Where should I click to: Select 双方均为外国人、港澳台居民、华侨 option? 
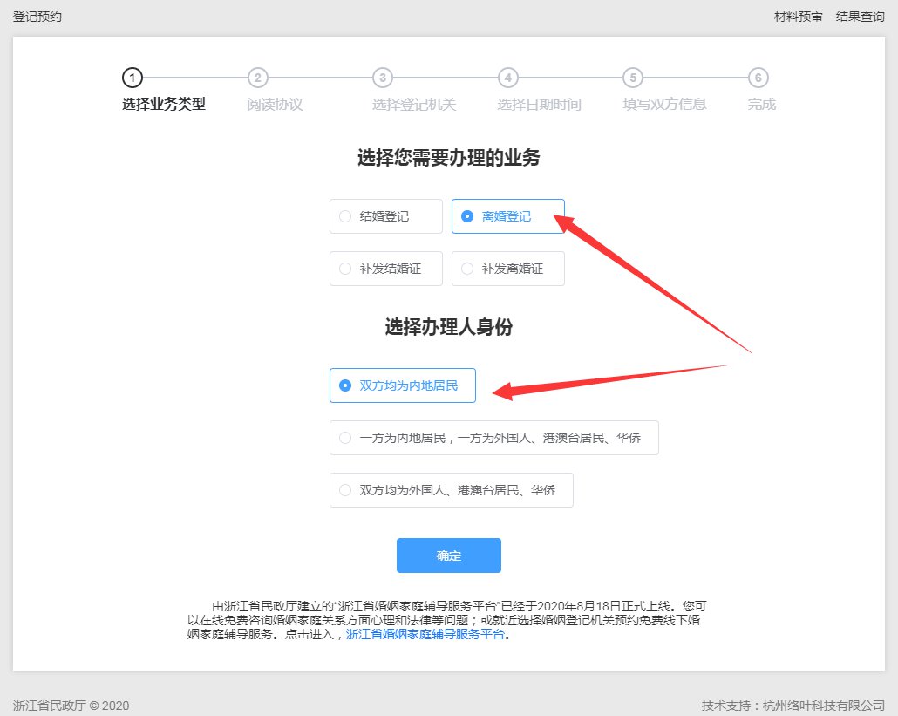[452, 490]
